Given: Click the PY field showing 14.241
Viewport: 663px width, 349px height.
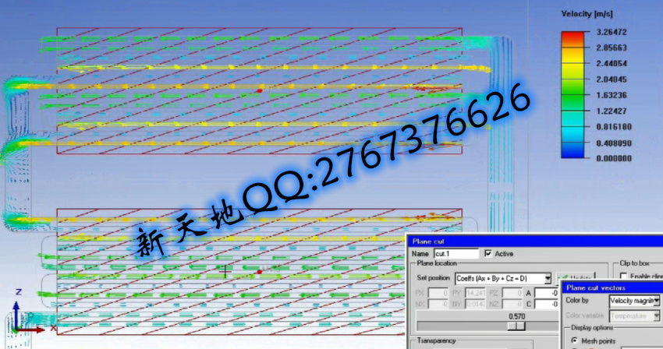Looking at the screenshot, I should (x=475, y=293).
